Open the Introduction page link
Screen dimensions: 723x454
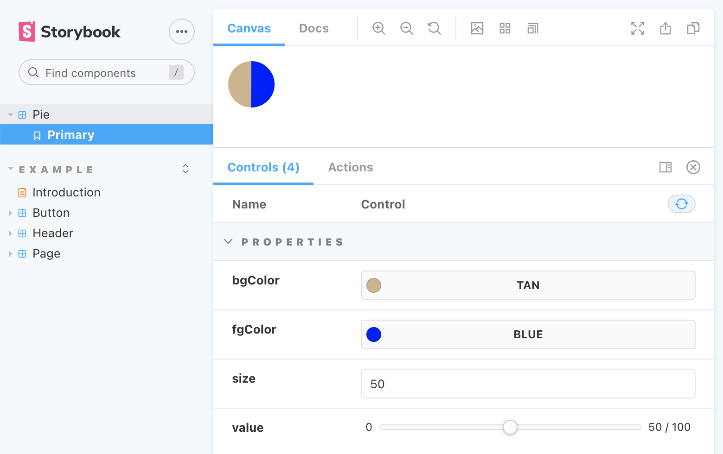[x=66, y=192]
